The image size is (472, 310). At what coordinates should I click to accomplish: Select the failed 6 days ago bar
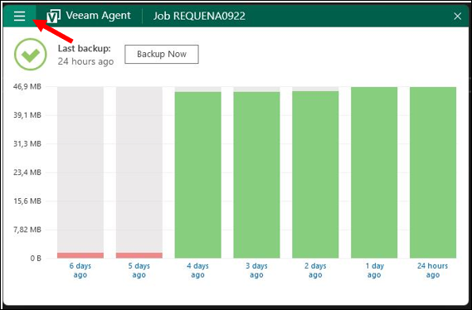tap(80, 255)
